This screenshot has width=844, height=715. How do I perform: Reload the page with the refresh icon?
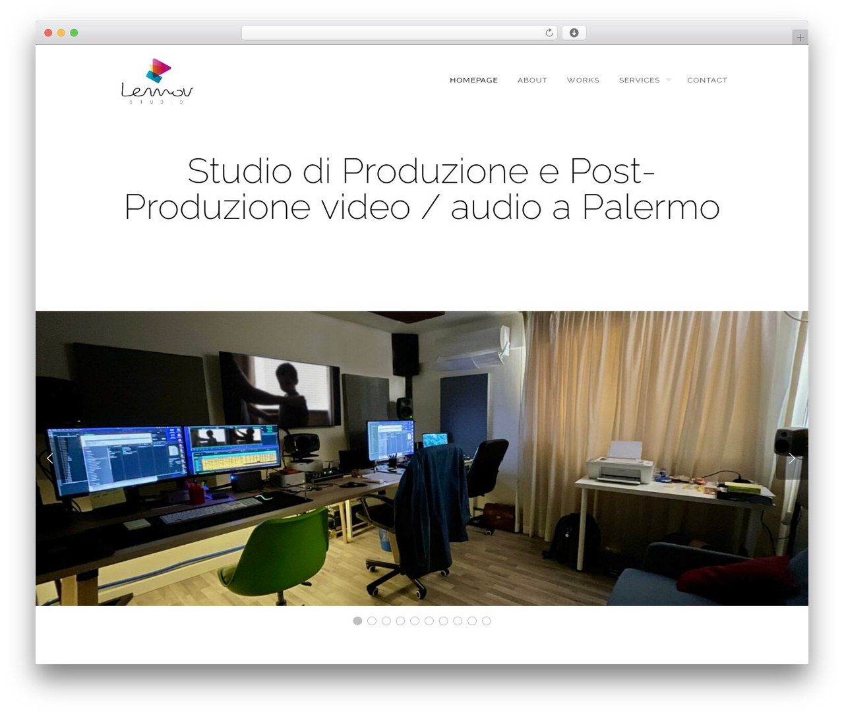(549, 33)
